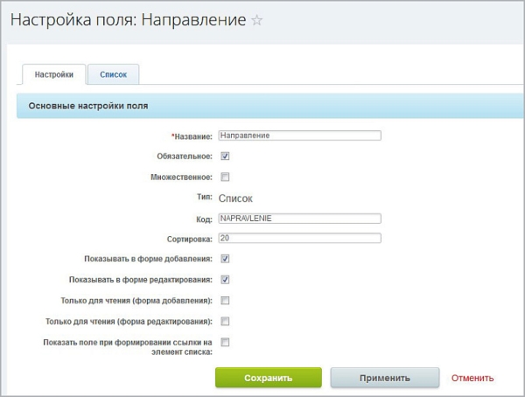
Task: Click the Основные настройки поля section header
Action: tap(88, 106)
